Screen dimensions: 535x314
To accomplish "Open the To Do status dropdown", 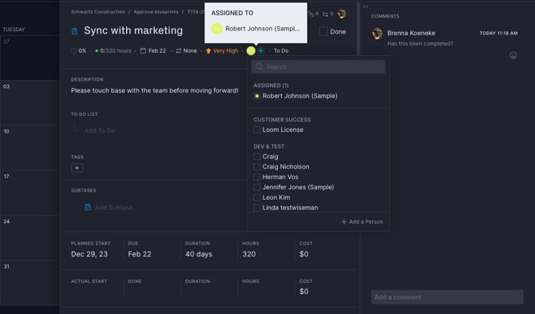I will click(281, 51).
